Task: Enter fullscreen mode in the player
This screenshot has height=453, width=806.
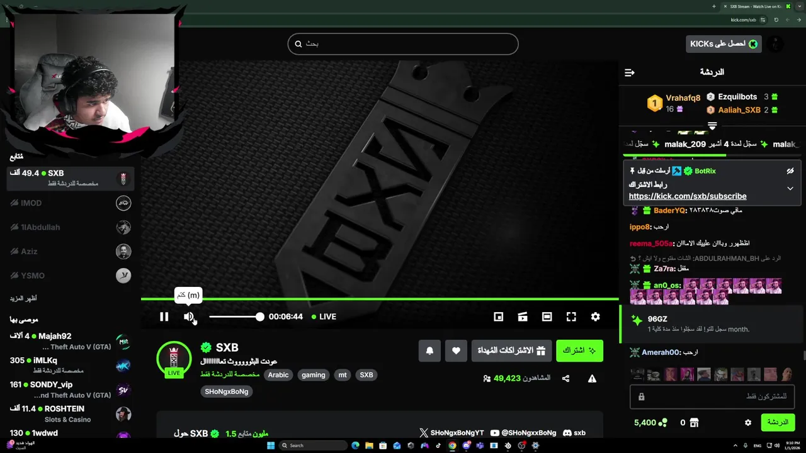Action: pyautogui.click(x=571, y=316)
